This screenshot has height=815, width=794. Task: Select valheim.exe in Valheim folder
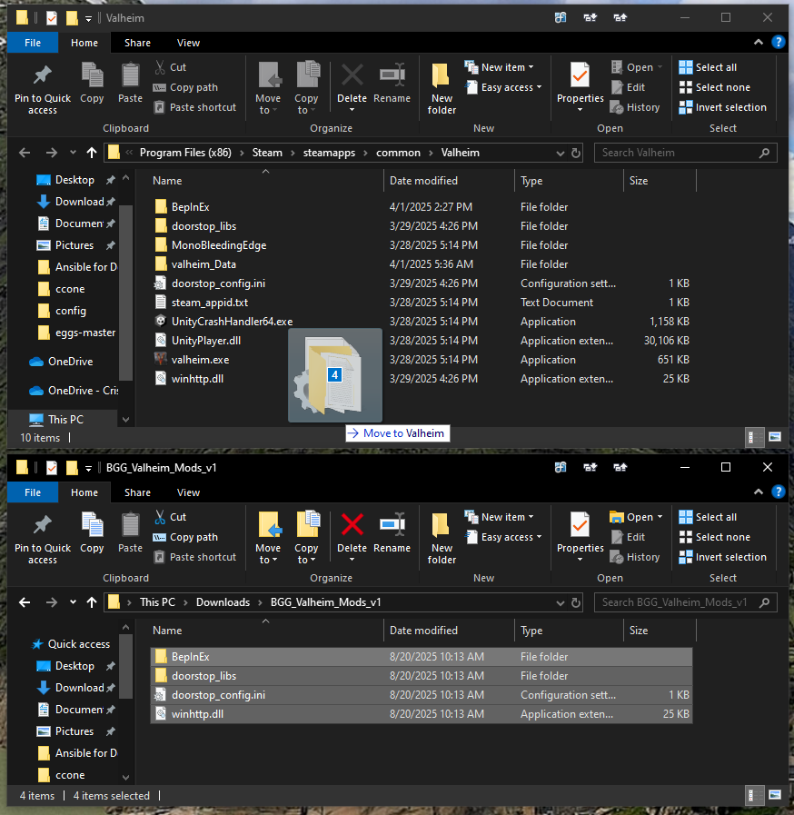click(200, 360)
